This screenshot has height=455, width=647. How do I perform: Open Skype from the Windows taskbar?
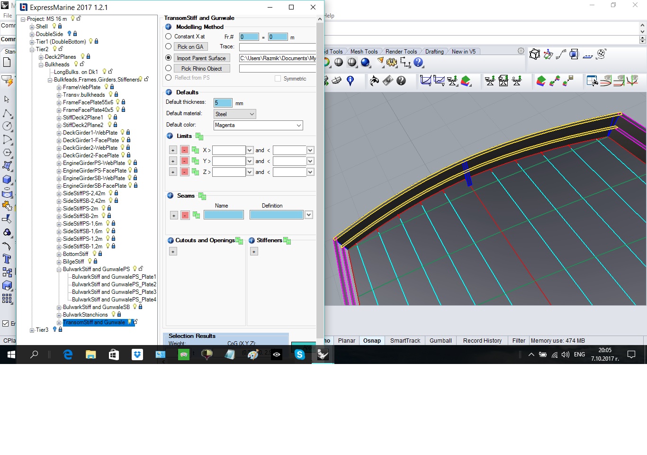click(x=299, y=355)
